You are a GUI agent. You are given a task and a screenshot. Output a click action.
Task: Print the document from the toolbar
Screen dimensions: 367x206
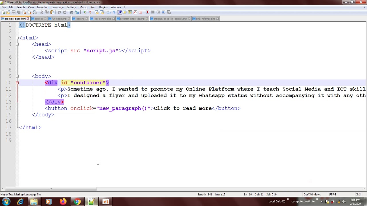(34, 12)
